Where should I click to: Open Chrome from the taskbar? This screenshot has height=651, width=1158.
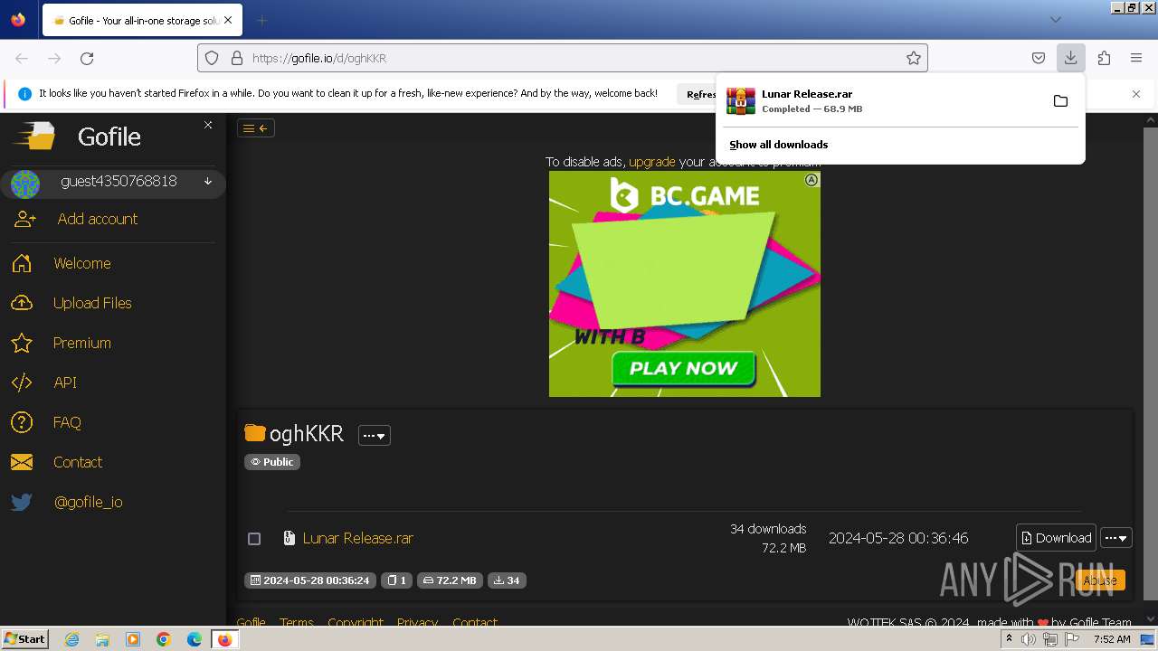point(164,639)
